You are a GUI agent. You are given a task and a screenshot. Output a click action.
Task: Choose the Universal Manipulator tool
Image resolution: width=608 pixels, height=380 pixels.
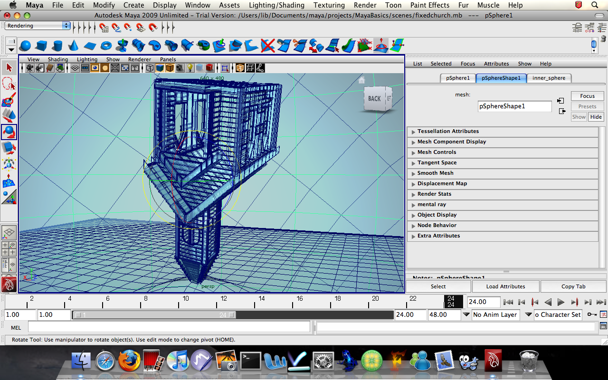coord(9,164)
